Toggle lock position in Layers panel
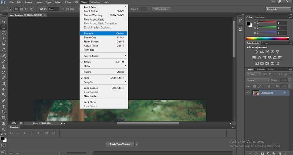Viewport: 293px width, 155px height. [x=264, y=86]
